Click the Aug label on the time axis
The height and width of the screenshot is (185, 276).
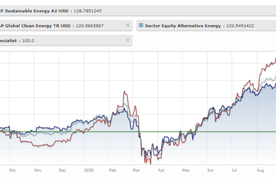click(260, 170)
